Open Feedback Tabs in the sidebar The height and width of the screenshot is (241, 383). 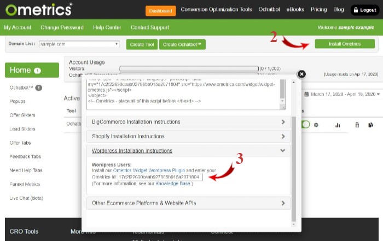[x=25, y=156]
